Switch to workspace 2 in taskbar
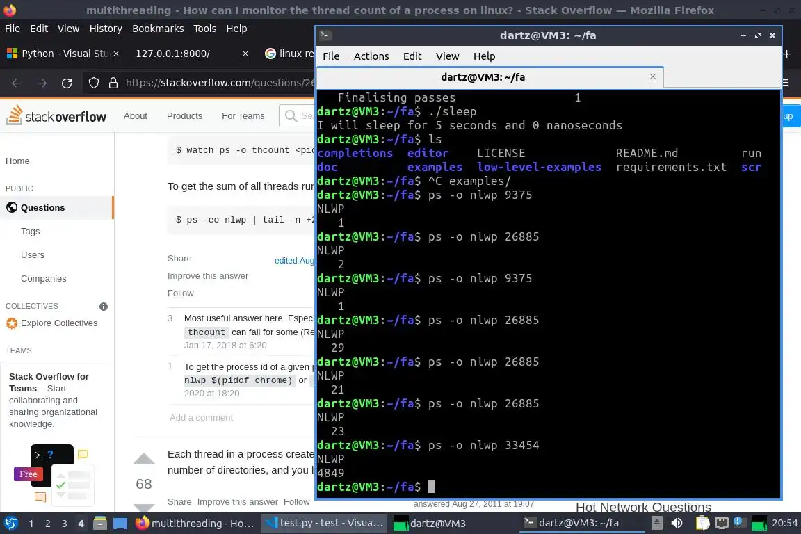 point(47,524)
